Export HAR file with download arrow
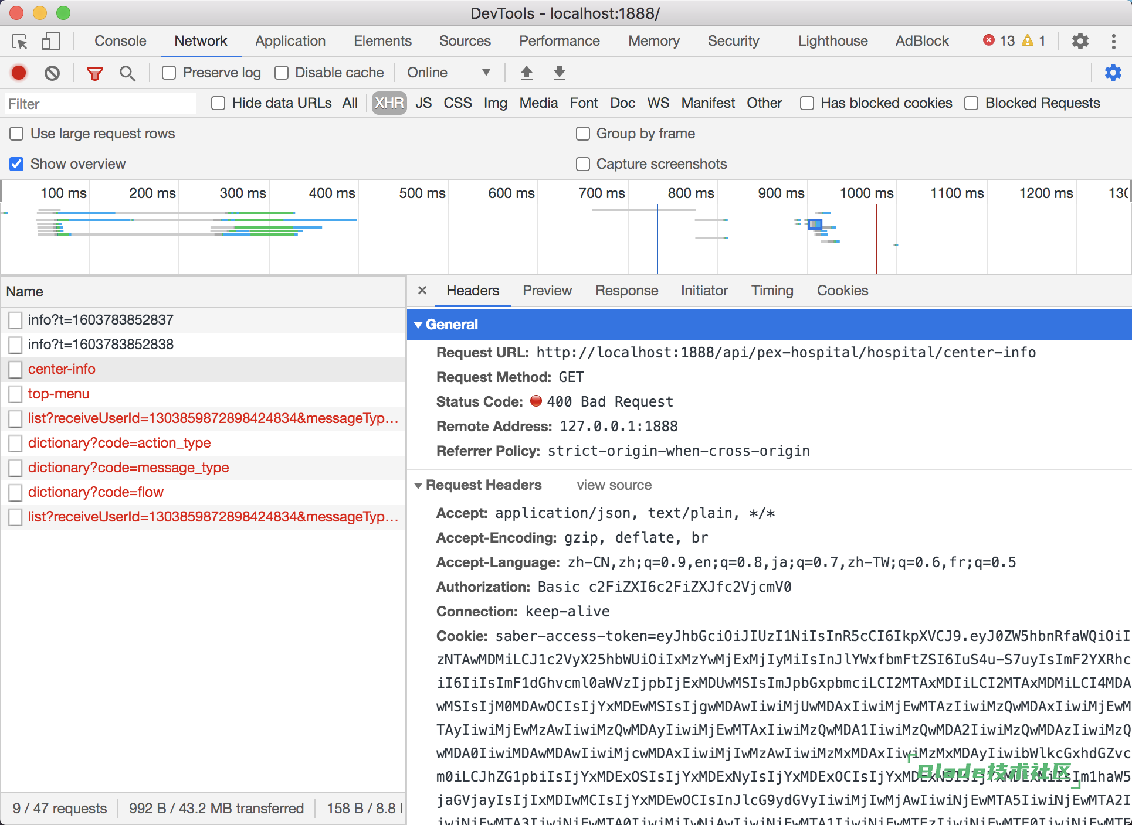Screen dimensions: 1132x825 [x=560, y=73]
